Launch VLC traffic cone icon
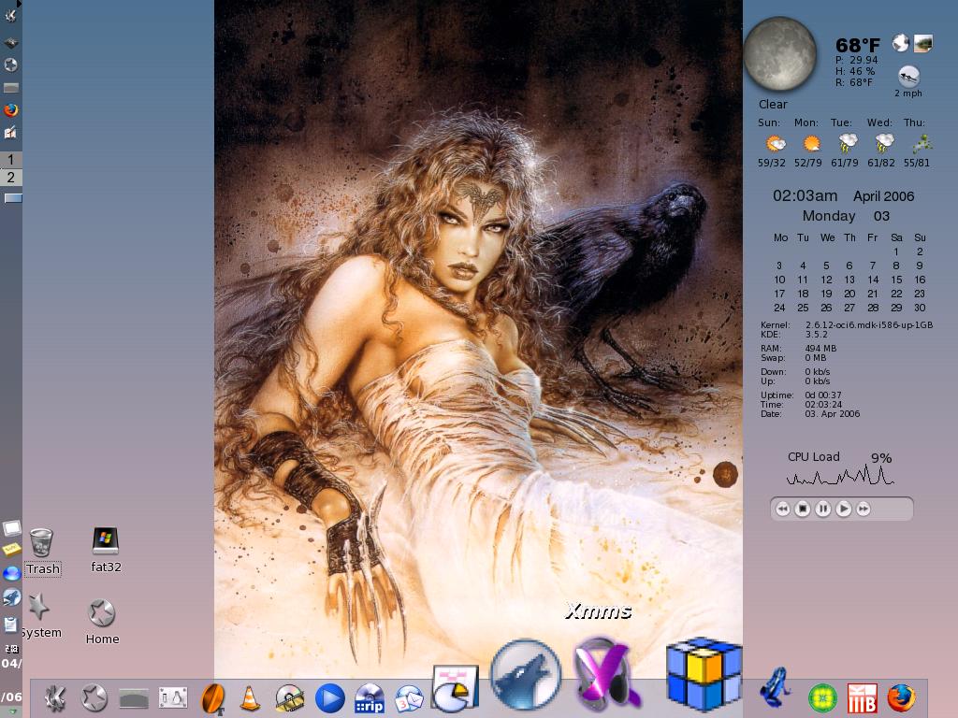 (x=250, y=697)
